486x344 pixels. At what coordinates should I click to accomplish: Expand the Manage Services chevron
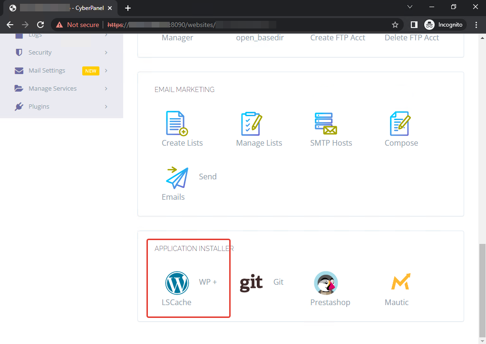106,88
